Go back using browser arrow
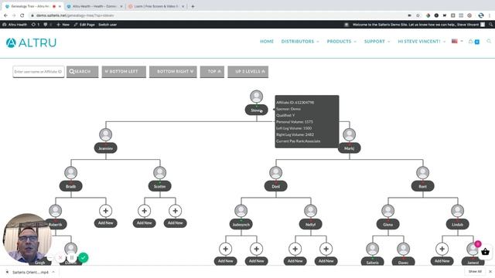Image resolution: width=495 pixels, height=278 pixels. [5, 15]
